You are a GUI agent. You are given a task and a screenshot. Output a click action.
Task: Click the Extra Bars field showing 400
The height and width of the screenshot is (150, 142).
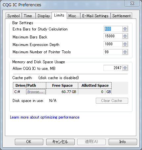tap(113, 29)
